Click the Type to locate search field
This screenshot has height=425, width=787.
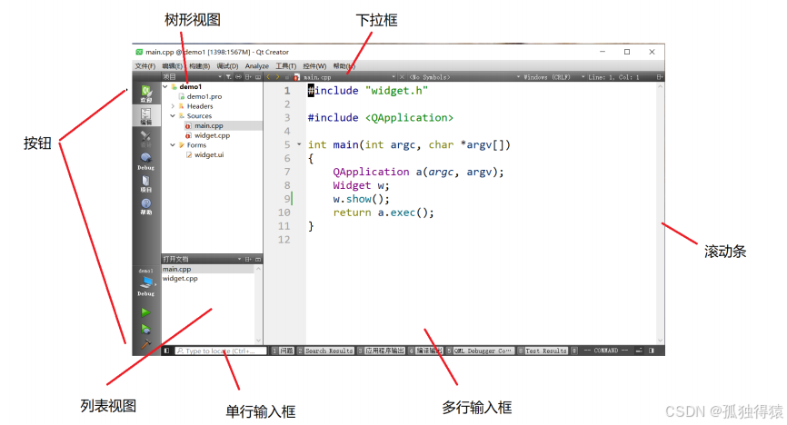tap(221, 351)
